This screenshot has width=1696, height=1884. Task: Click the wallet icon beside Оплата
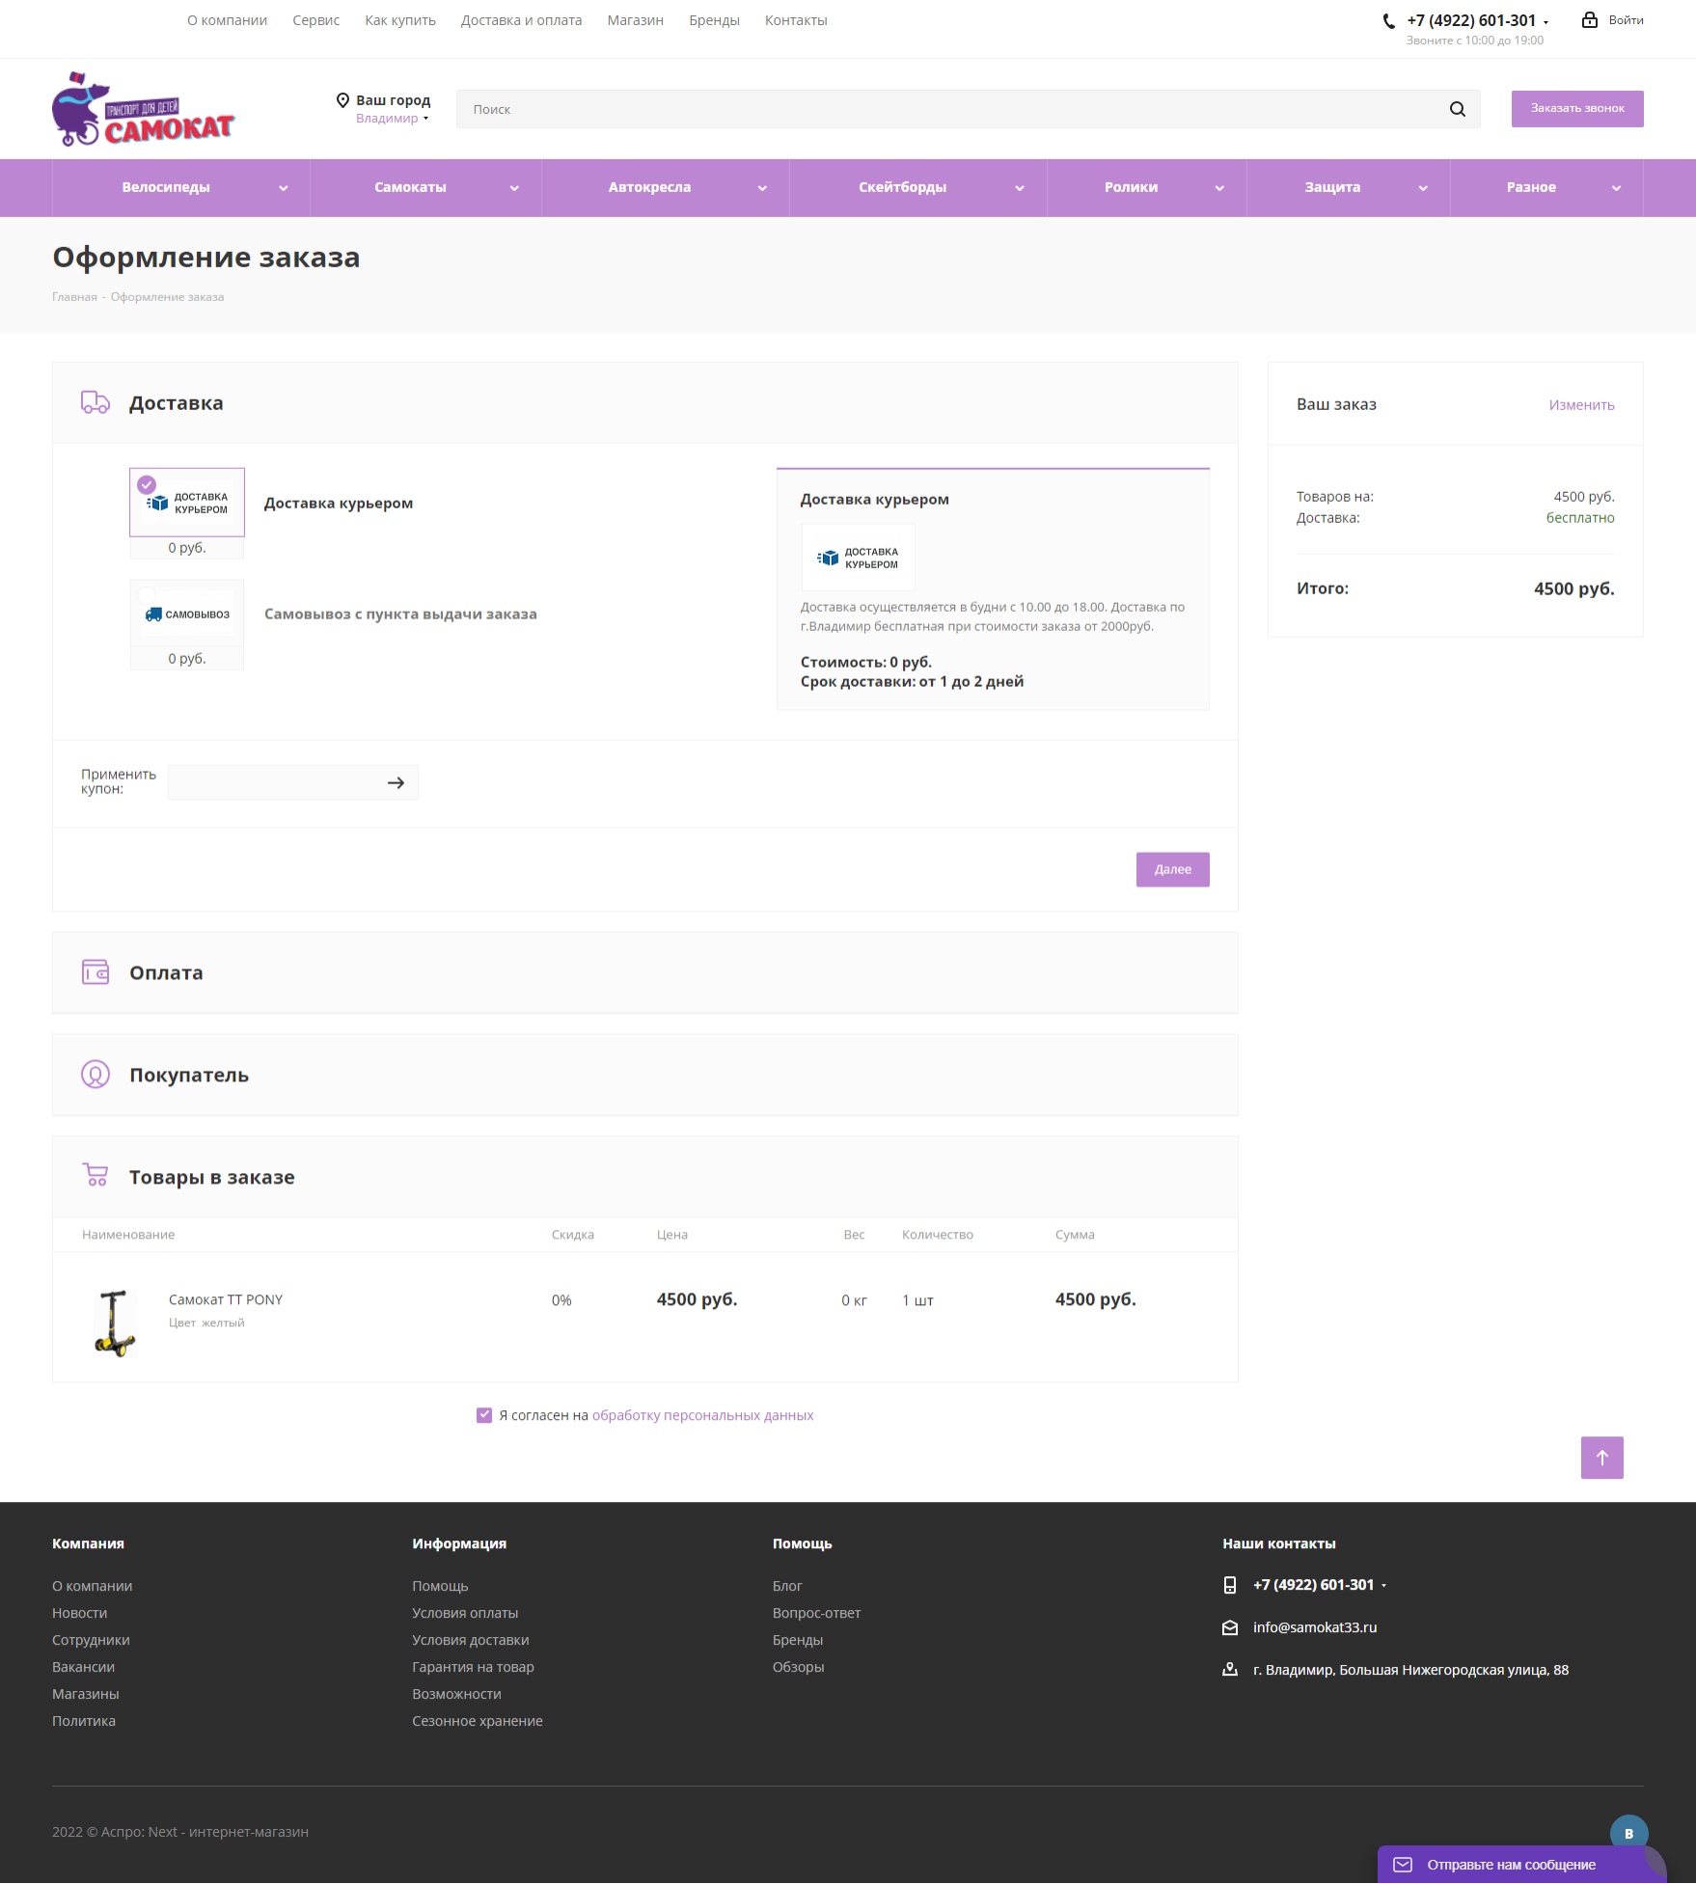point(96,972)
